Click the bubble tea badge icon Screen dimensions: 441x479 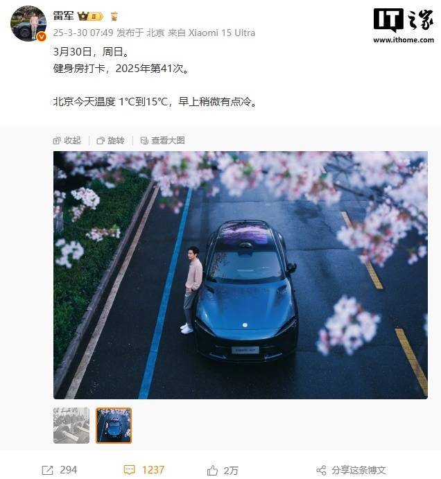pos(114,16)
